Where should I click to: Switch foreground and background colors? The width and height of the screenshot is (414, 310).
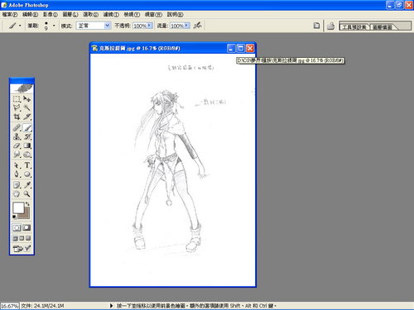pyautogui.click(x=27, y=204)
